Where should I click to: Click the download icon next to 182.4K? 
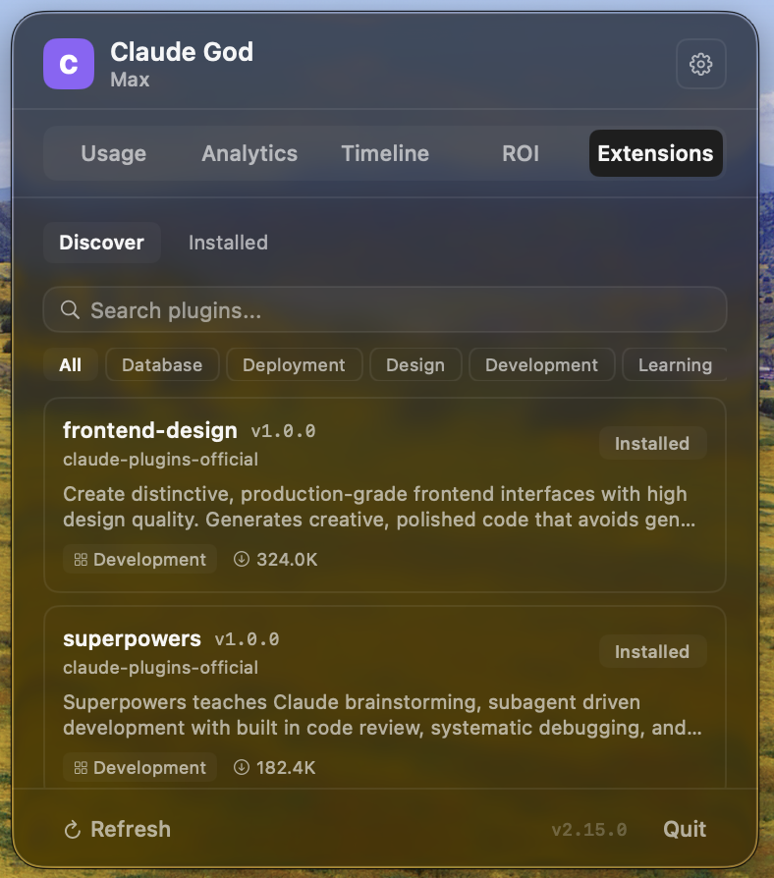pyautogui.click(x=241, y=767)
